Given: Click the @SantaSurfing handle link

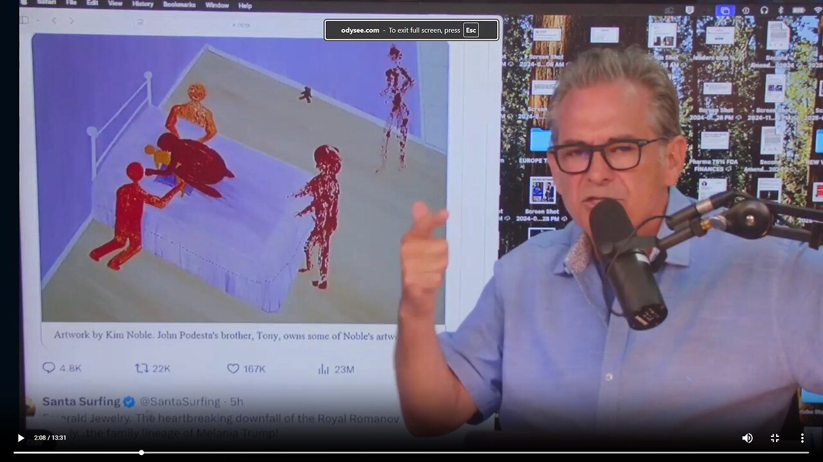Looking at the screenshot, I should 180,402.
